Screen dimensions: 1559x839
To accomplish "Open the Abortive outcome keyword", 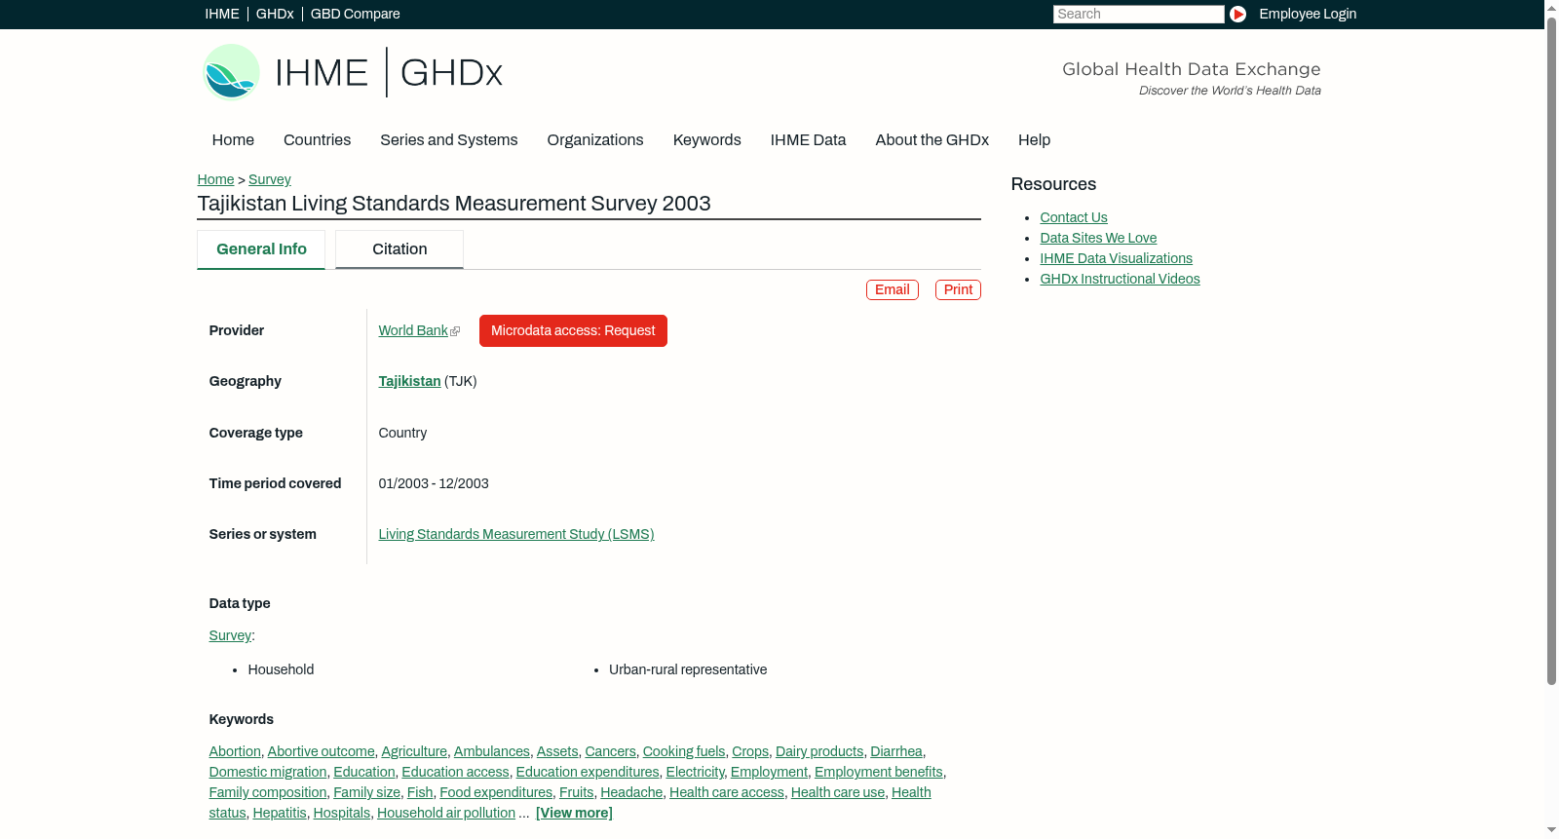I will 322,751.
